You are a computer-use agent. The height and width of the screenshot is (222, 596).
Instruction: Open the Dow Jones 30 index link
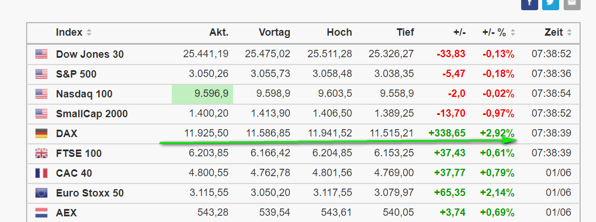pos(90,54)
